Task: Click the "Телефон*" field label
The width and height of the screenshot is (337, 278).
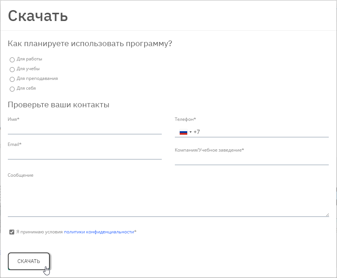Action: tap(185, 119)
